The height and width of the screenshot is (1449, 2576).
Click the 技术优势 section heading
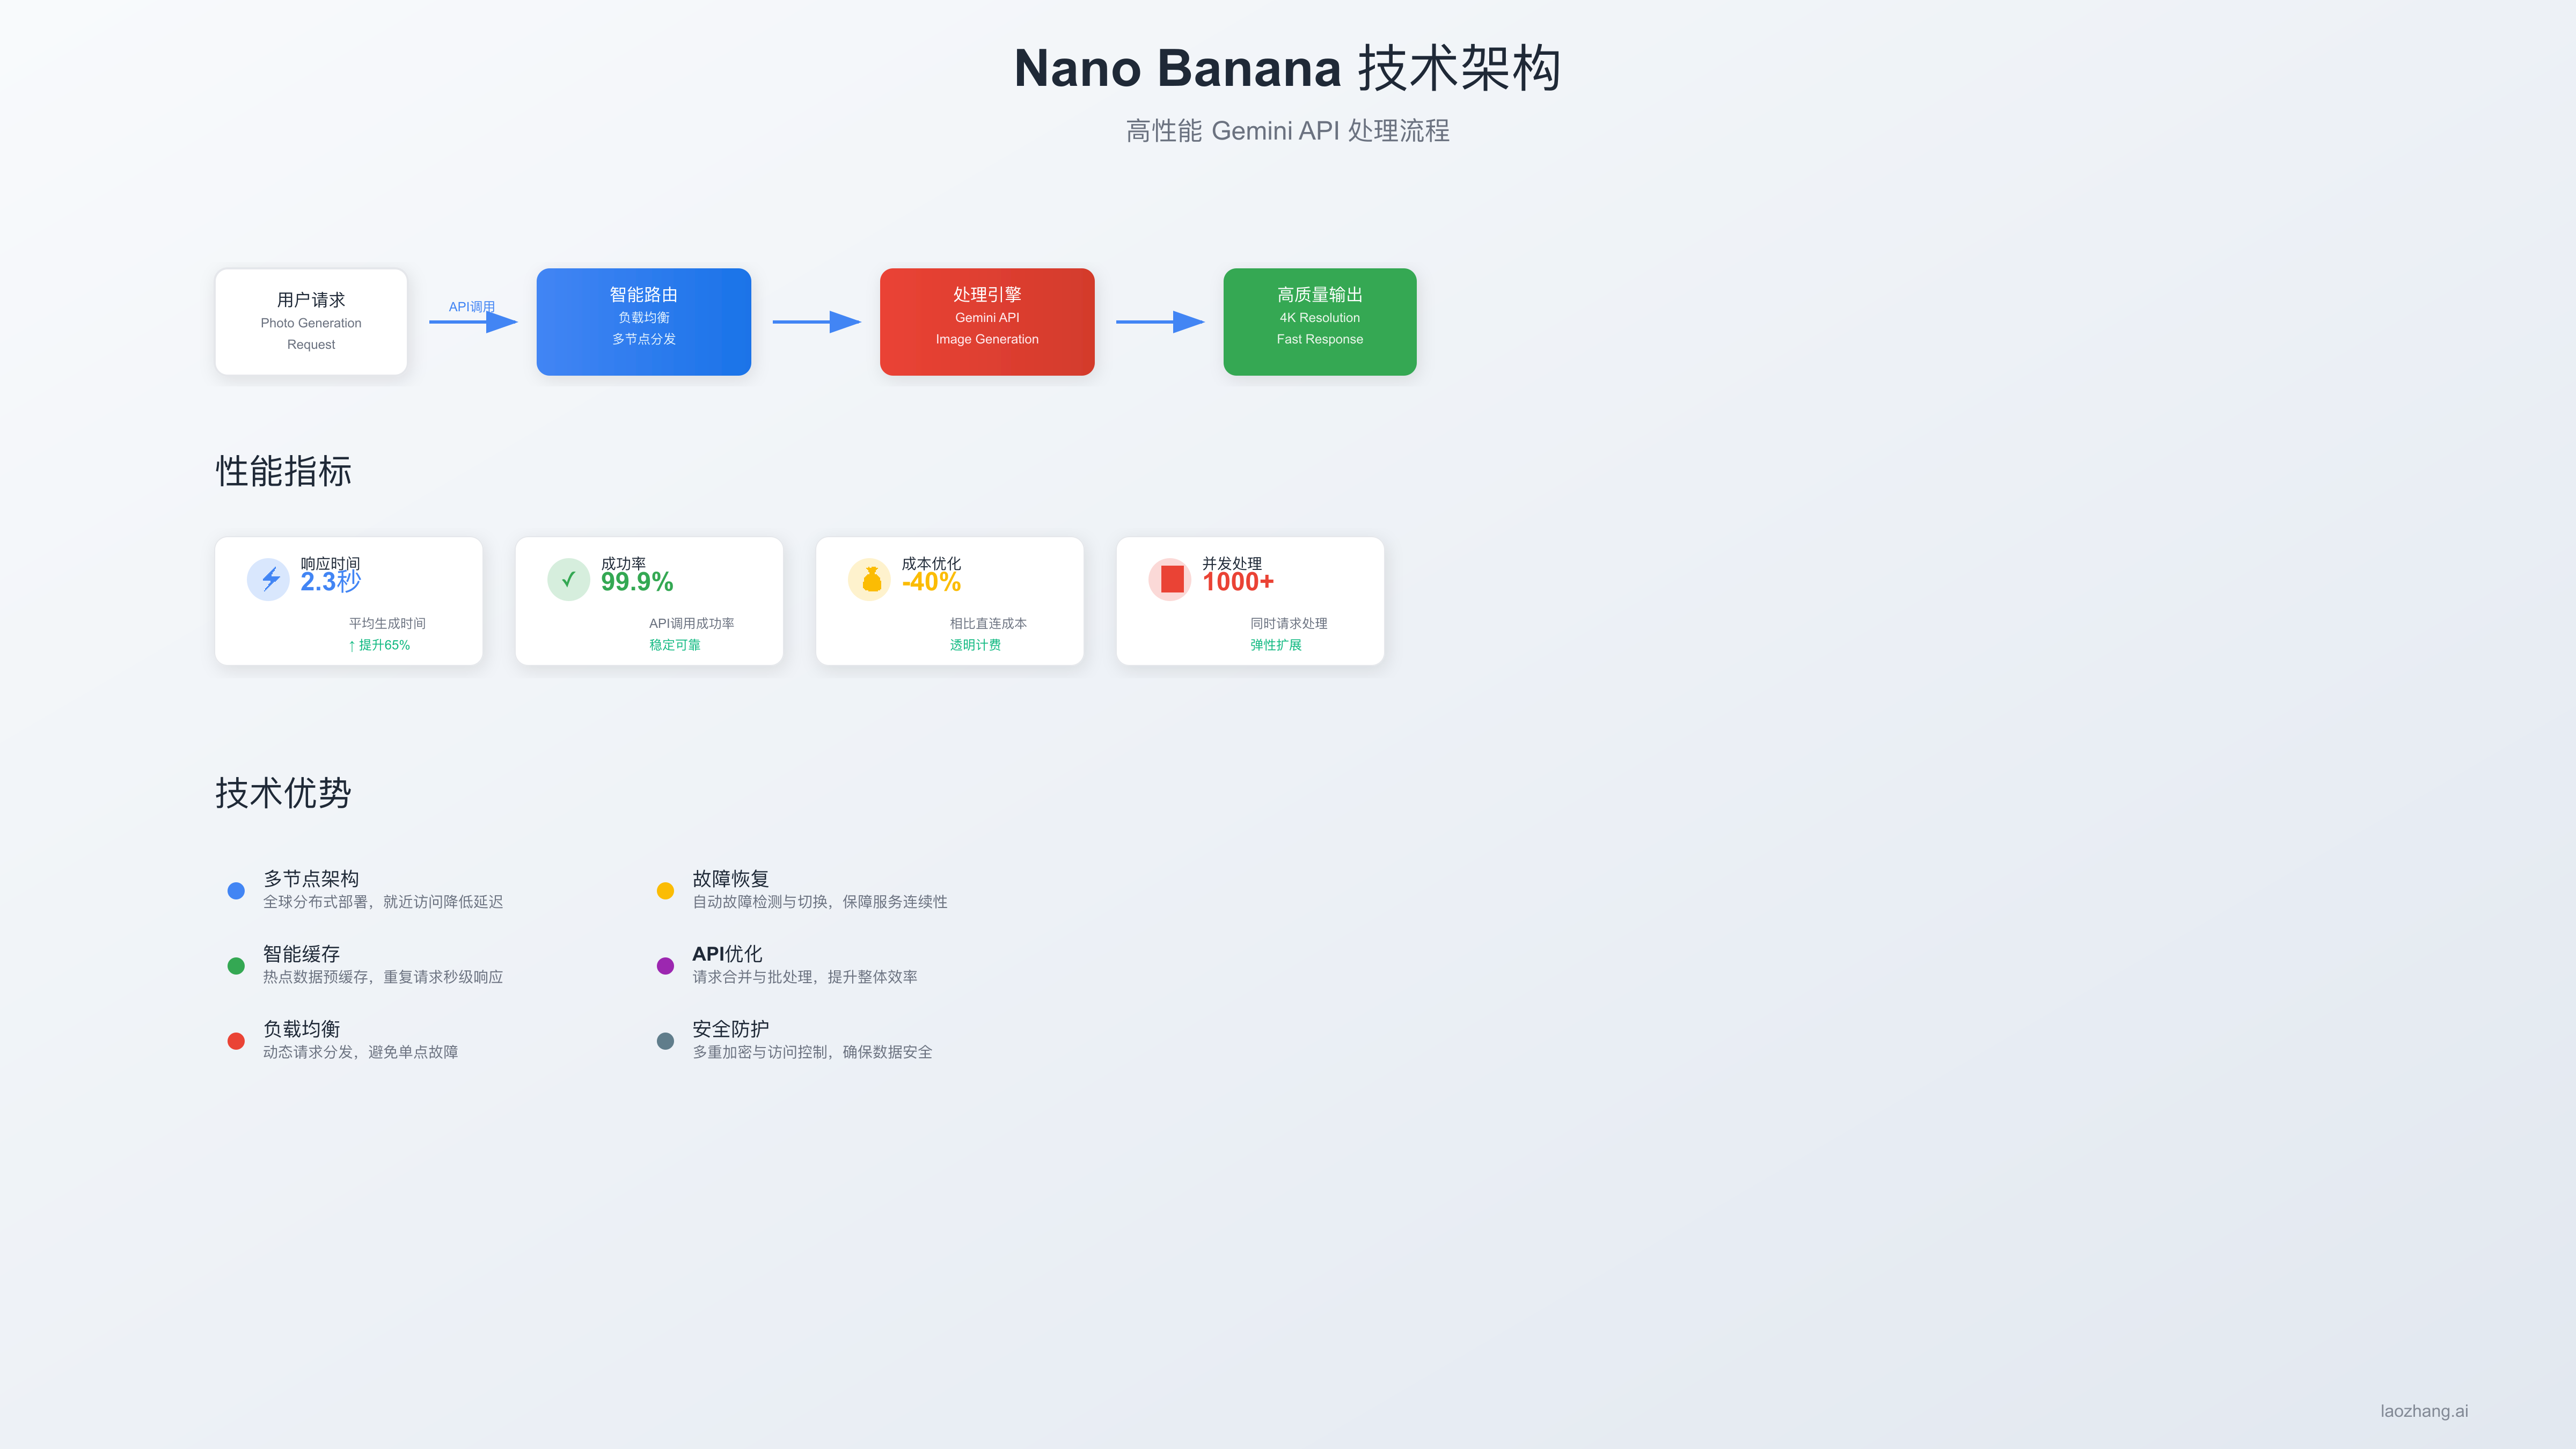(x=283, y=793)
